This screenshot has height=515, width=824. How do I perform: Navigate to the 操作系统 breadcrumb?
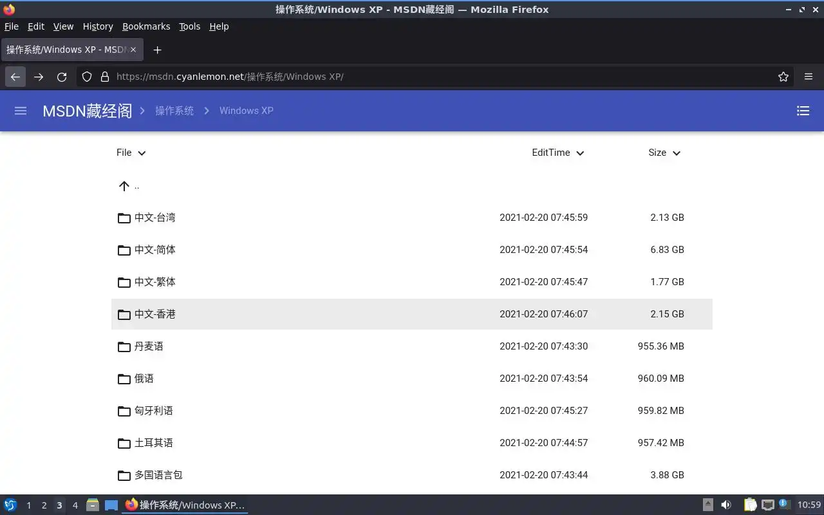pos(174,111)
